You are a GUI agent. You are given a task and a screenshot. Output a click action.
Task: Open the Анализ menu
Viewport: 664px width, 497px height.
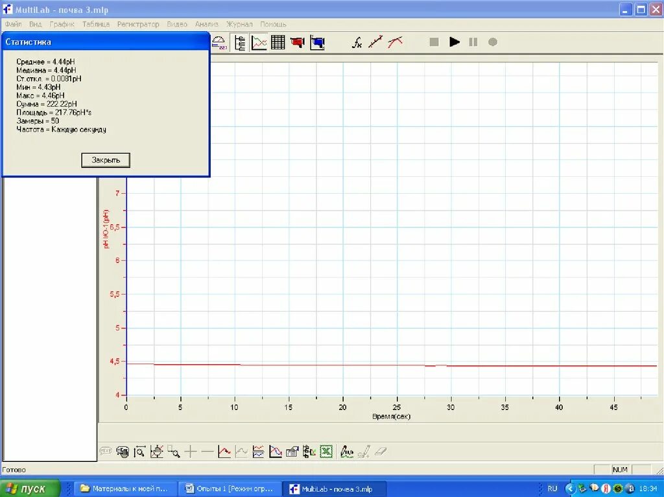point(207,24)
